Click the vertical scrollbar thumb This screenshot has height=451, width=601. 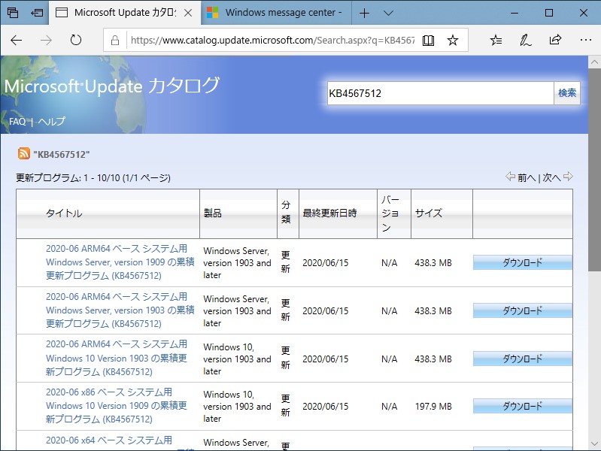tap(594, 170)
